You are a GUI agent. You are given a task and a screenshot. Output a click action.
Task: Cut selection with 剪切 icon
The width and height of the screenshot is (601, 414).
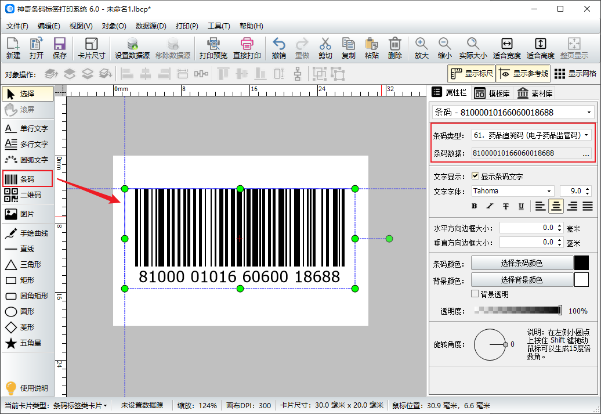[x=325, y=48]
